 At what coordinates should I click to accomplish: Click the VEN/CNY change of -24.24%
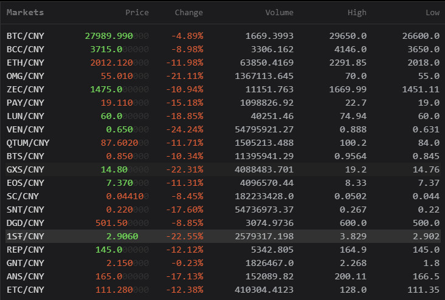click(187, 129)
